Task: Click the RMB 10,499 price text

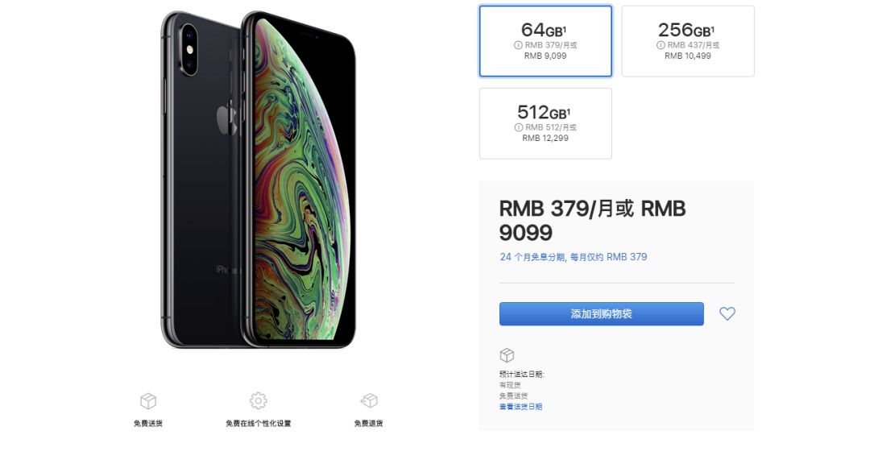Action: [x=687, y=56]
